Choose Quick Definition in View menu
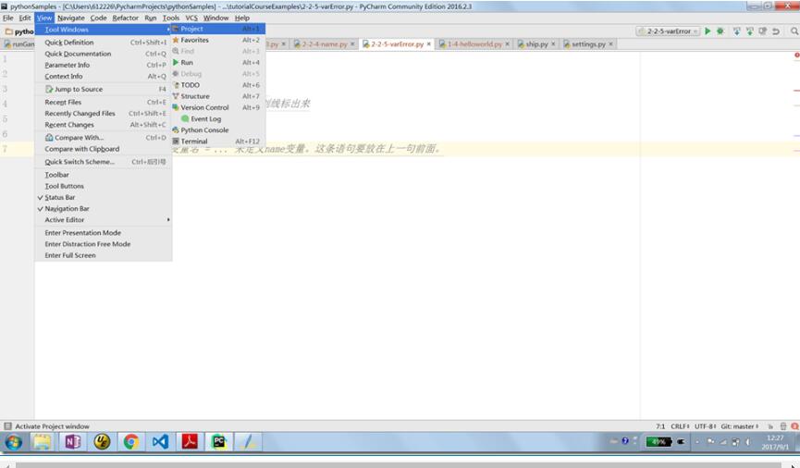This screenshot has height=468, width=800. 104,43
